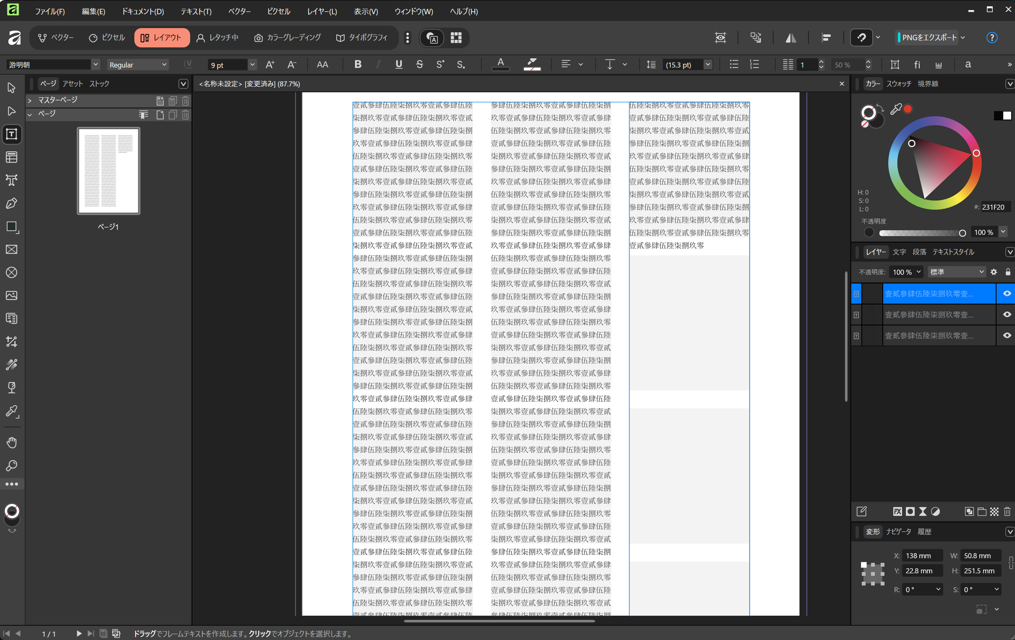Select the ページ1 thumbnail
Image resolution: width=1015 pixels, height=640 pixels.
click(108, 171)
